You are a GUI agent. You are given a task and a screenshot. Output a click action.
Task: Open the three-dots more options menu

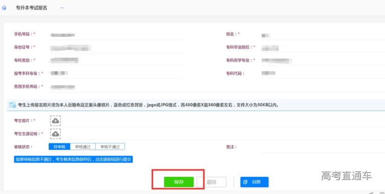[62, 8]
